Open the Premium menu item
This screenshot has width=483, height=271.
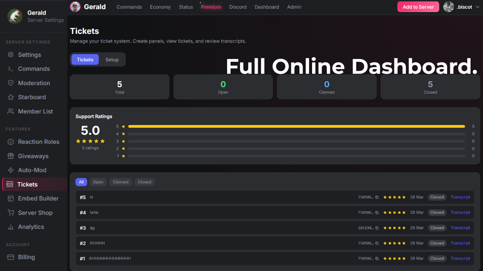(x=211, y=7)
